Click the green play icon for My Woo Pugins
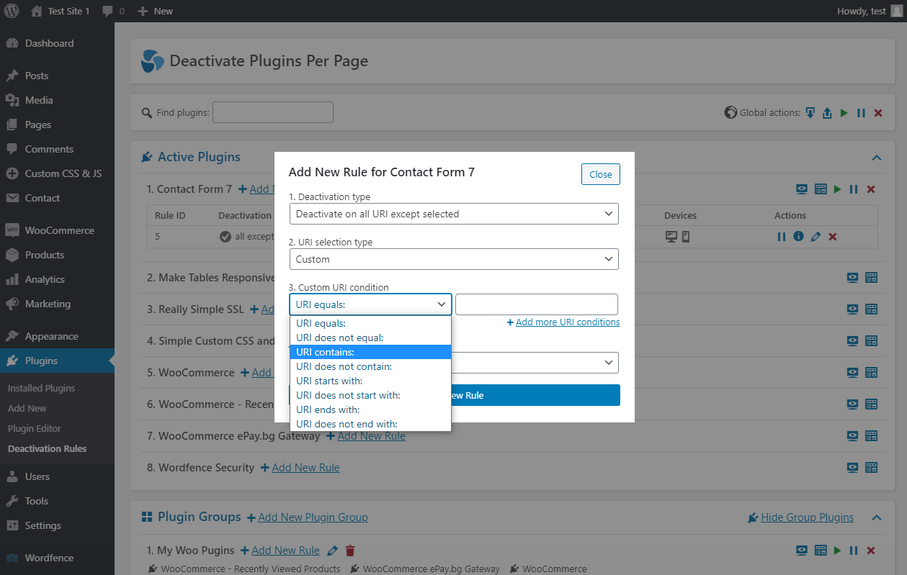The width and height of the screenshot is (907, 575). tap(837, 551)
